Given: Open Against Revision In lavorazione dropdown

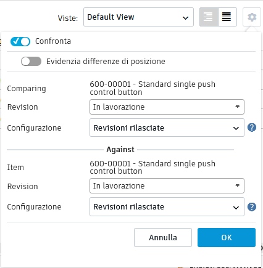Looking at the screenshot, I should coord(167,186).
